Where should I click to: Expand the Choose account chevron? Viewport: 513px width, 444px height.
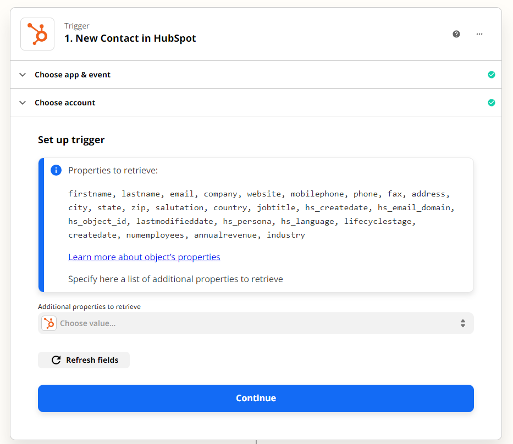pos(23,103)
